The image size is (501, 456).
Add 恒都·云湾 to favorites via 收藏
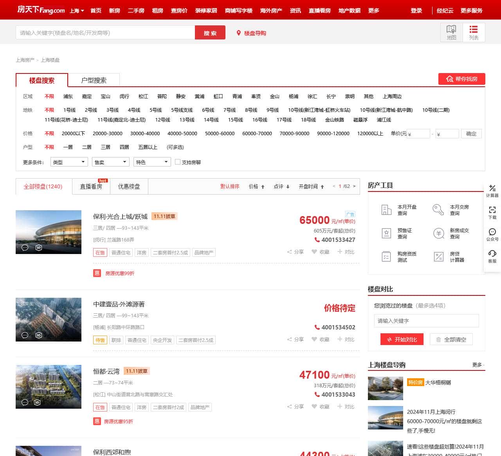[x=320, y=406]
